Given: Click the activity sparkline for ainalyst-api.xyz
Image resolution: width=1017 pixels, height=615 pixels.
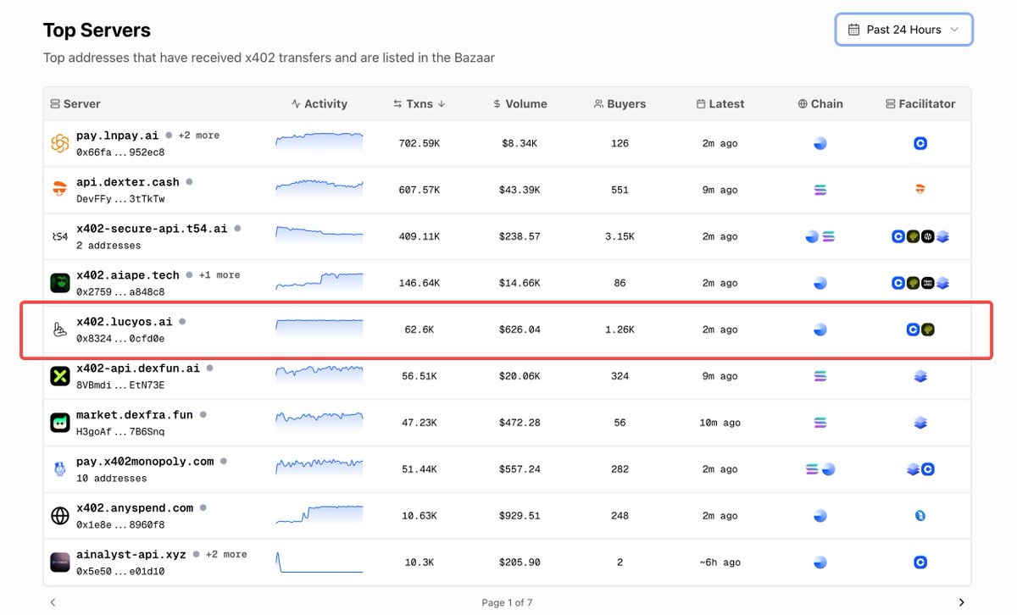Looking at the screenshot, I should [x=319, y=562].
